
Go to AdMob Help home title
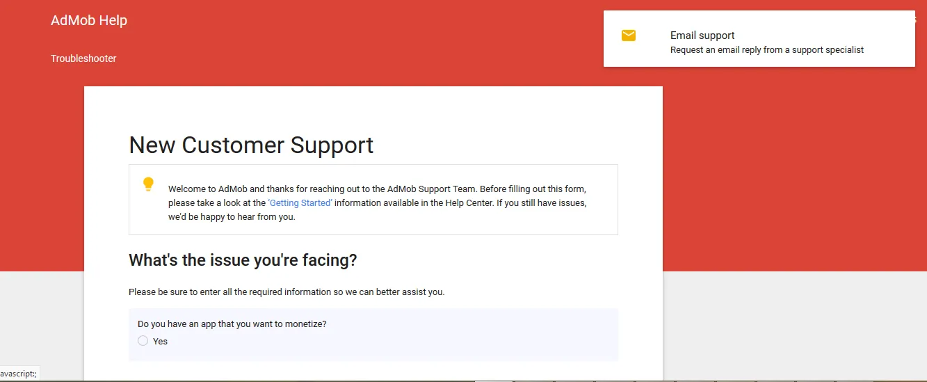coord(89,20)
